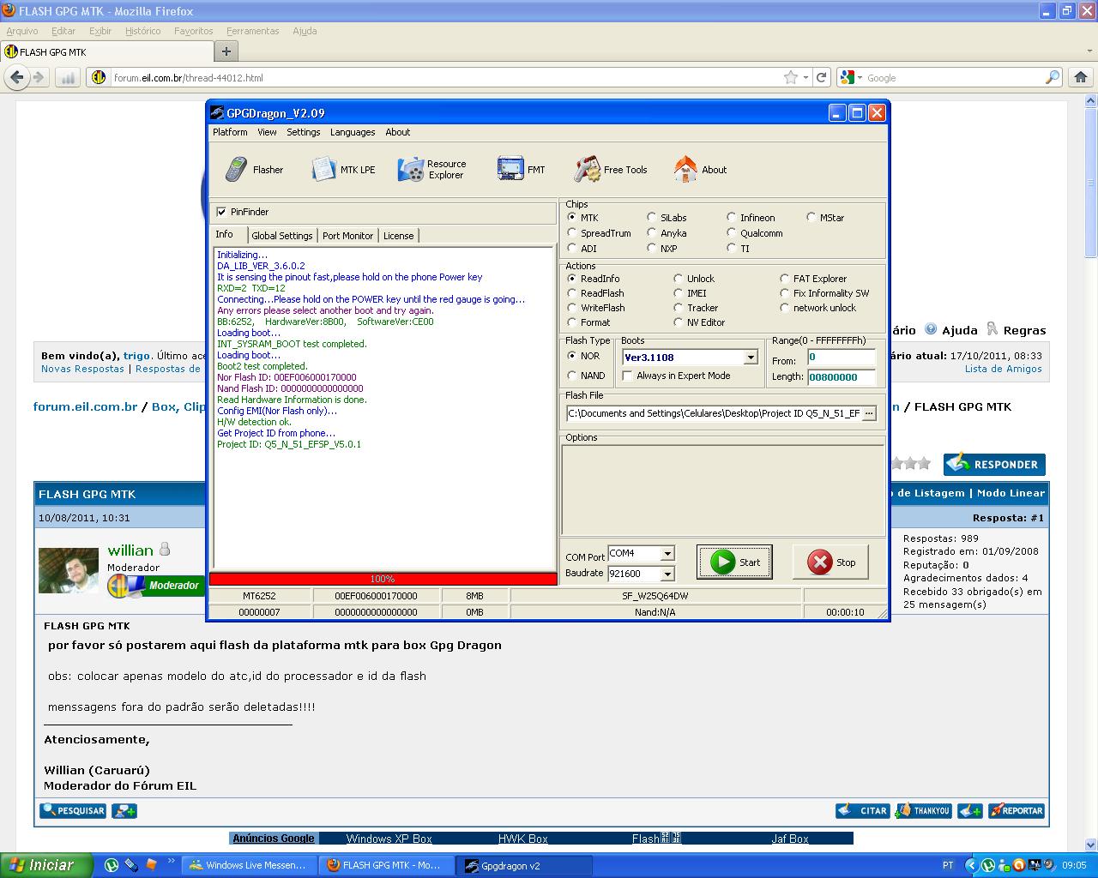
Task: Reload the forum page
Action: pyautogui.click(x=822, y=77)
